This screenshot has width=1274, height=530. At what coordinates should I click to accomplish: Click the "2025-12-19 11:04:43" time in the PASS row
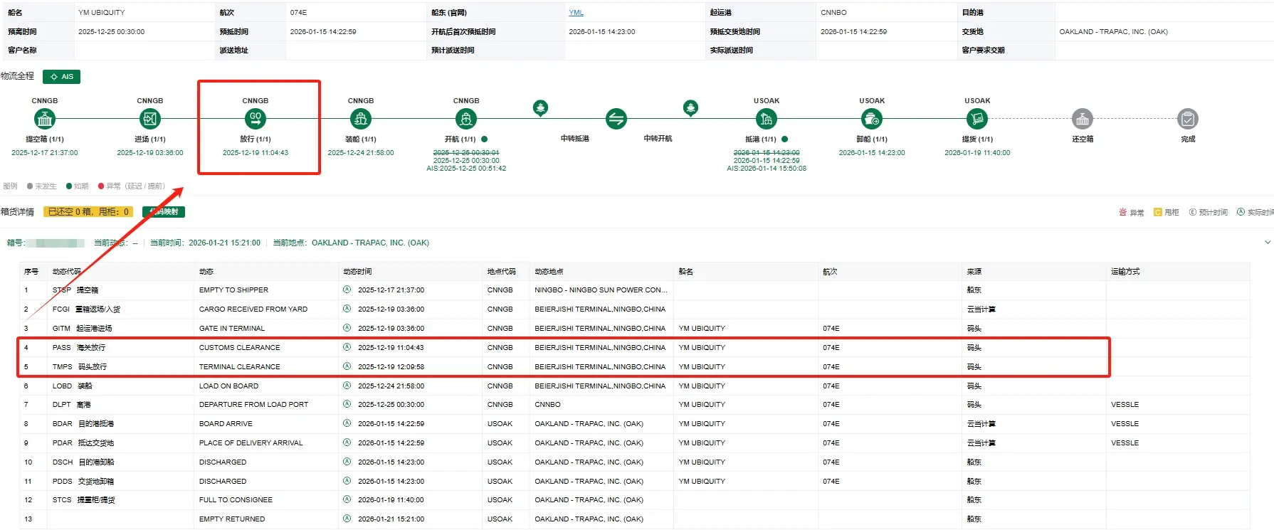(x=391, y=347)
